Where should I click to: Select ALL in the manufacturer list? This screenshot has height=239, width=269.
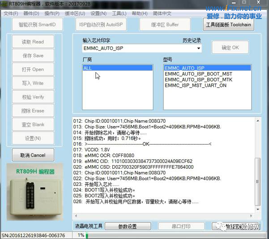[x=118, y=68]
